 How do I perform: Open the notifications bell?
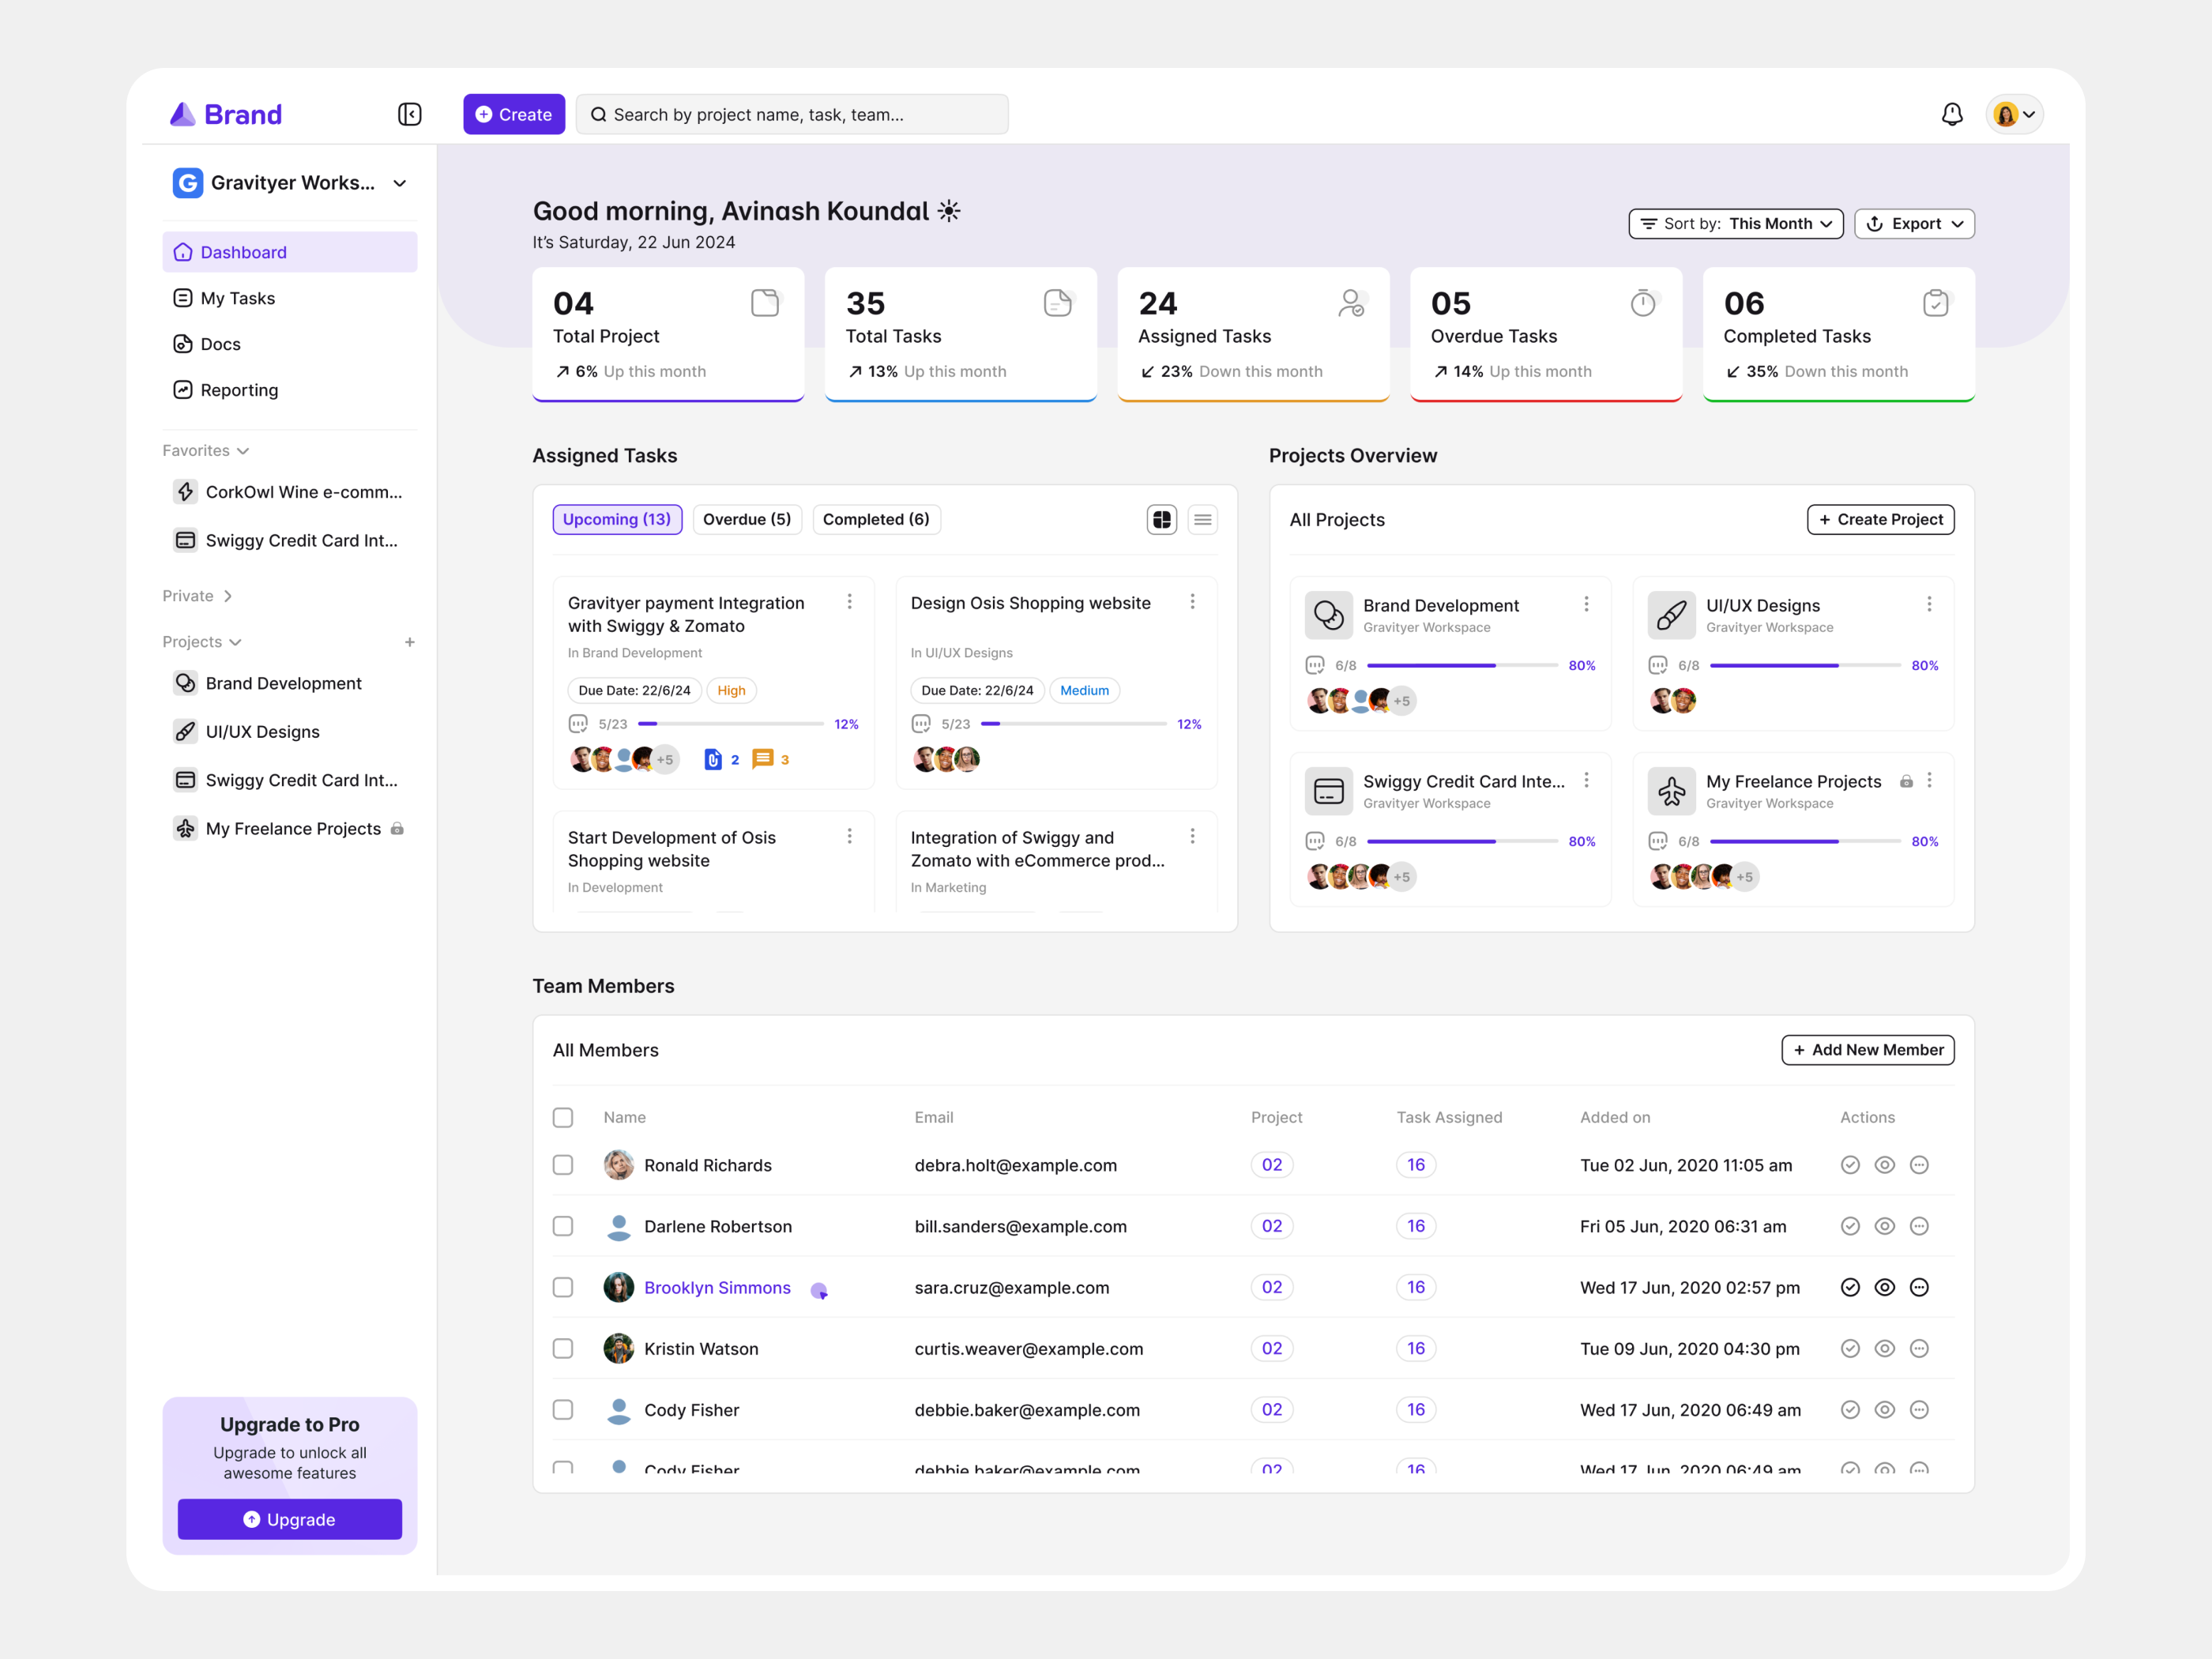point(1952,114)
